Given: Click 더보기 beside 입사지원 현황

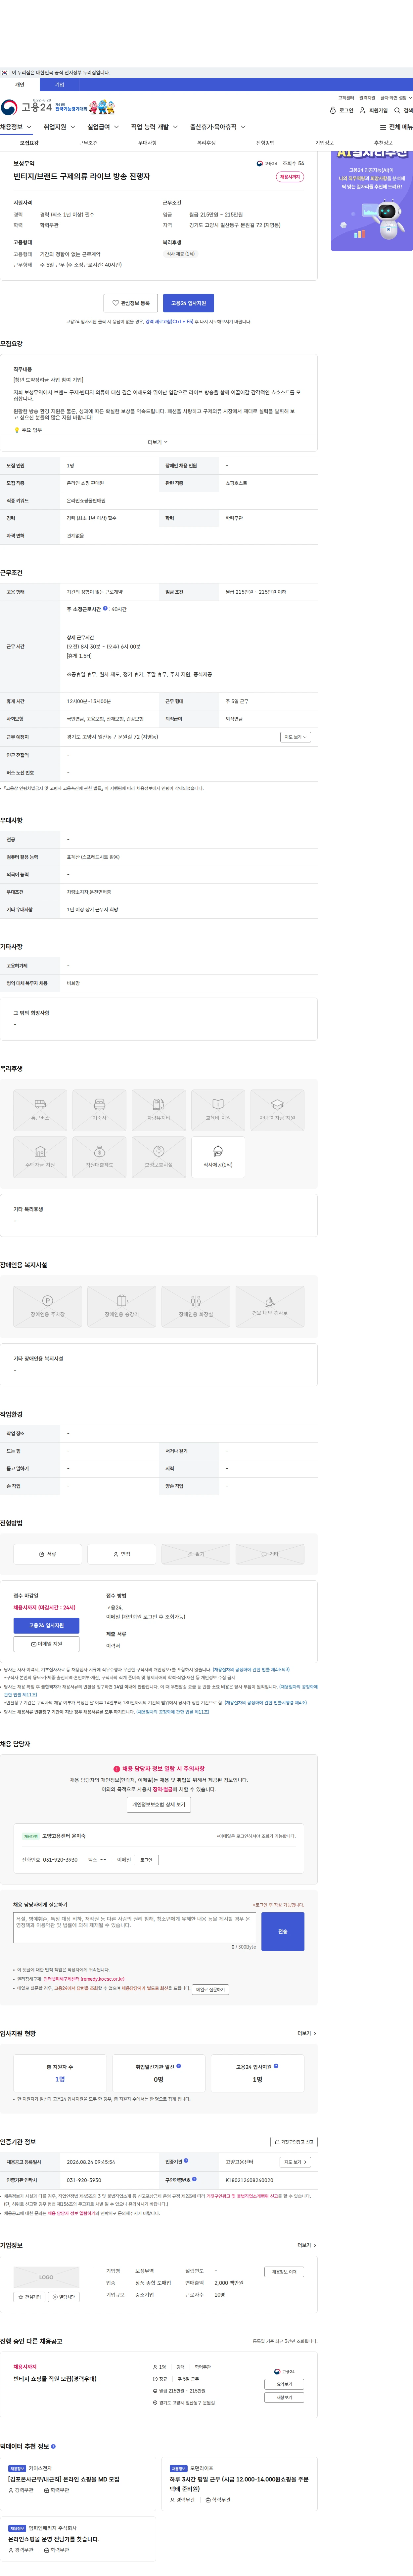Looking at the screenshot, I should (307, 2033).
